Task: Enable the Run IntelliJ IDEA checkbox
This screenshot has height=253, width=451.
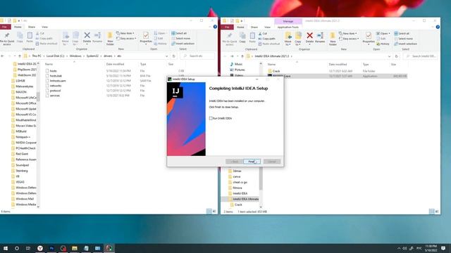Action: [211, 118]
